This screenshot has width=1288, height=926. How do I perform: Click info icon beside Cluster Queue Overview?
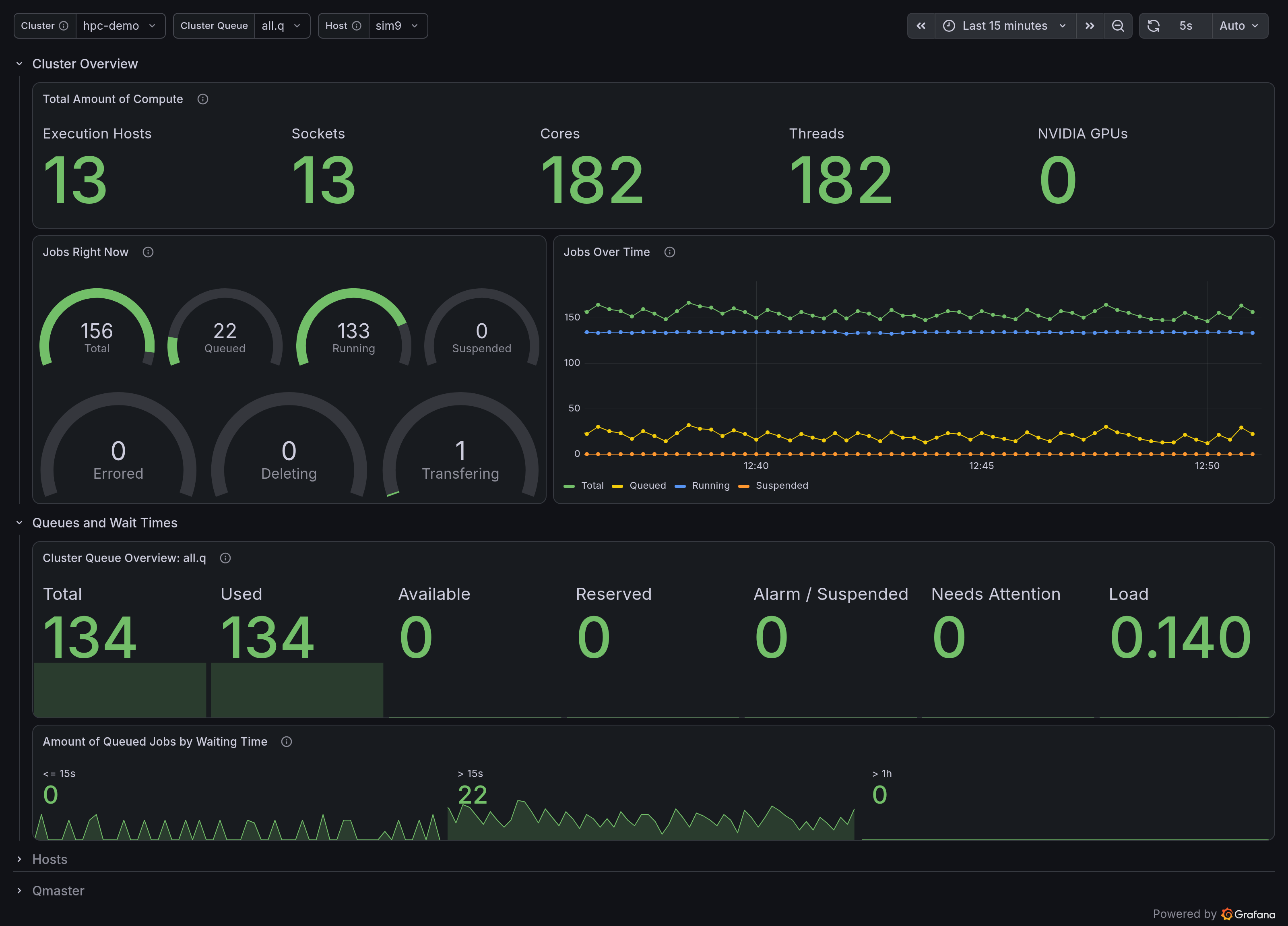pos(225,558)
